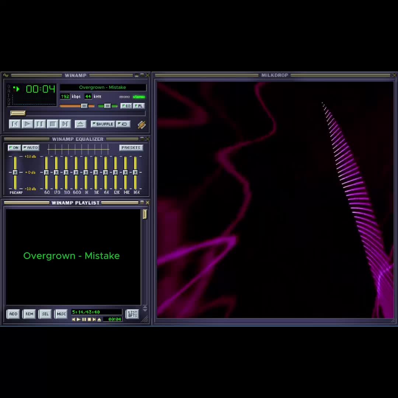
Task: Stop playback with the main window Stop button
Action: [53, 124]
